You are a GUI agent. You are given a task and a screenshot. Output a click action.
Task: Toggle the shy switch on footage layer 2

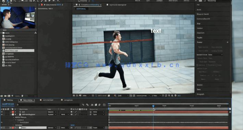(71, 115)
